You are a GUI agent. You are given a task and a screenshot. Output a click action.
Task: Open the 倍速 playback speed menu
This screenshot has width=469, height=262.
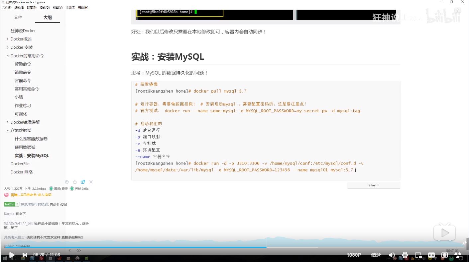point(376,255)
